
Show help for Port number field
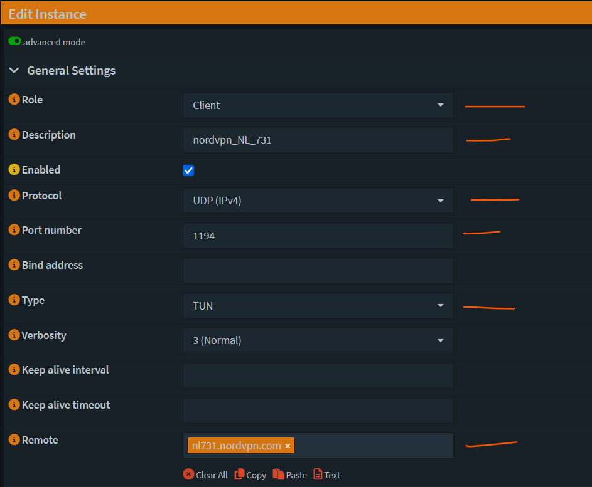[14, 230]
